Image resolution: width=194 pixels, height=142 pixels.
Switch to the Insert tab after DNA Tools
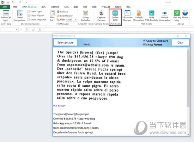(43, 7)
